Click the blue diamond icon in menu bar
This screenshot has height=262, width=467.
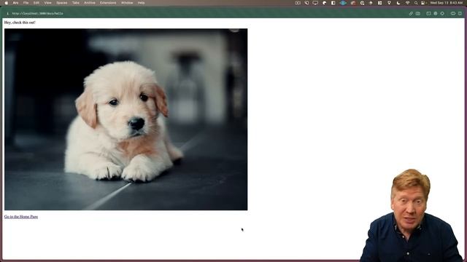click(x=343, y=3)
